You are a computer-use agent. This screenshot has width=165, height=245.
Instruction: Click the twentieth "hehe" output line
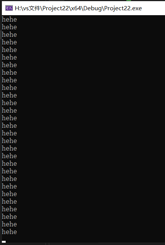[9, 163]
